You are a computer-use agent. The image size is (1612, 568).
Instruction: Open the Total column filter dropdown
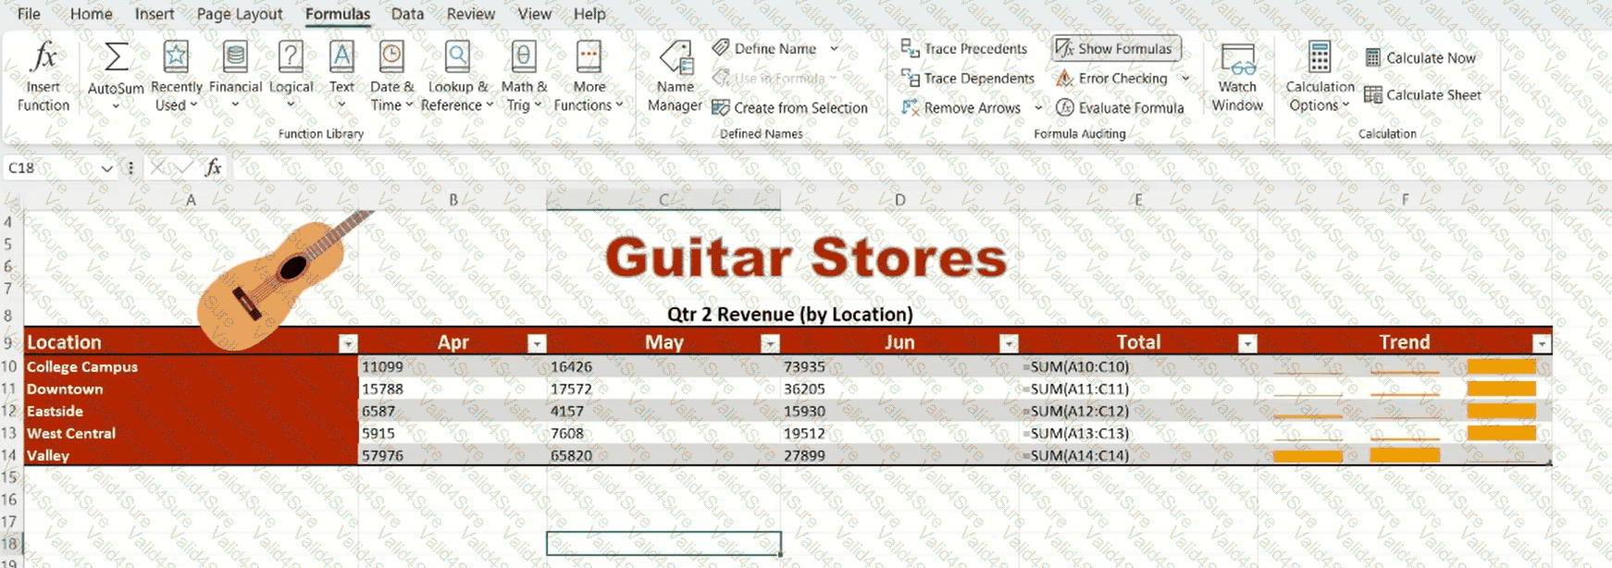(x=1247, y=344)
